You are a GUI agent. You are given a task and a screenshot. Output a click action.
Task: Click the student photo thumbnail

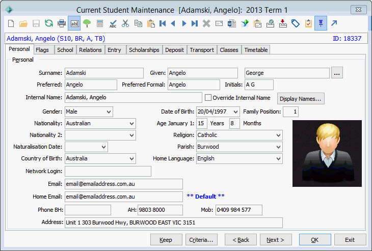327,153
